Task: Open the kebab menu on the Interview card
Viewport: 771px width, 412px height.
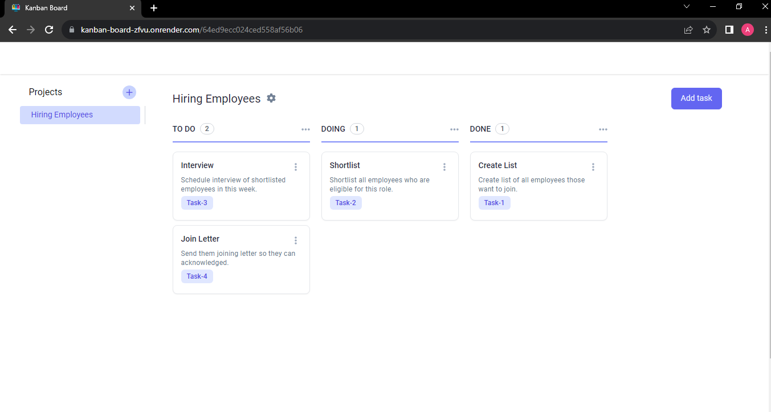Action: click(296, 166)
